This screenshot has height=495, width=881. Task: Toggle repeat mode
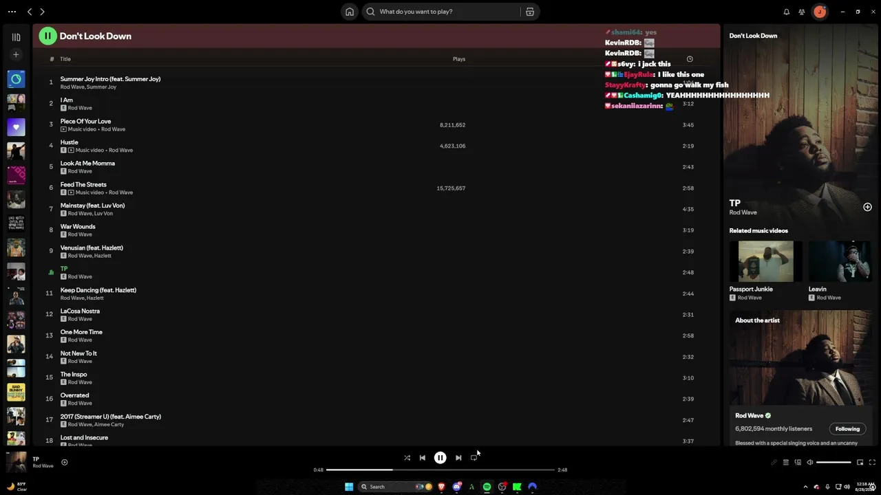pyautogui.click(x=474, y=458)
